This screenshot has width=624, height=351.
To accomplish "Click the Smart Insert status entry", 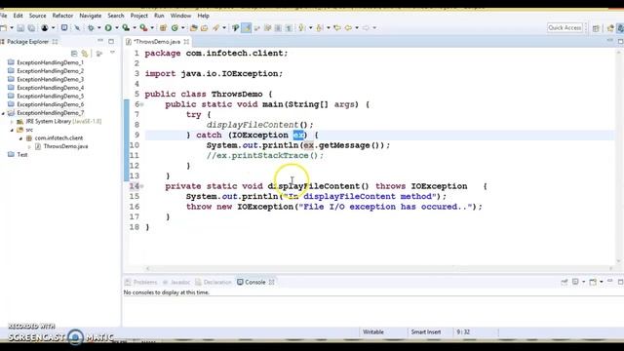I will click(x=426, y=331).
